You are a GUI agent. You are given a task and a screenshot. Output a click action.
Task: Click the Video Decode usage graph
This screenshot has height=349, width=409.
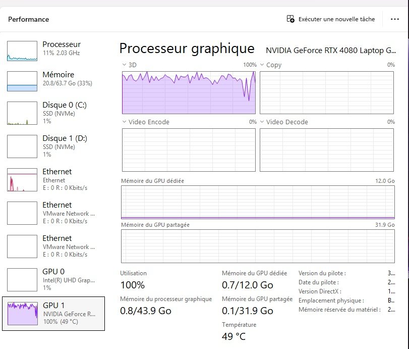click(327, 150)
